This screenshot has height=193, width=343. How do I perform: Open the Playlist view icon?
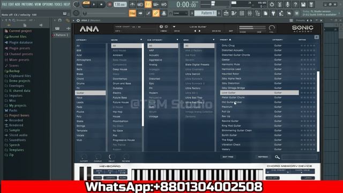tap(226, 13)
